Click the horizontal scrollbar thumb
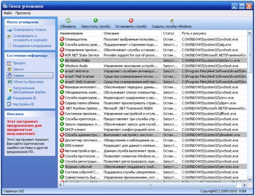 (x=150, y=185)
